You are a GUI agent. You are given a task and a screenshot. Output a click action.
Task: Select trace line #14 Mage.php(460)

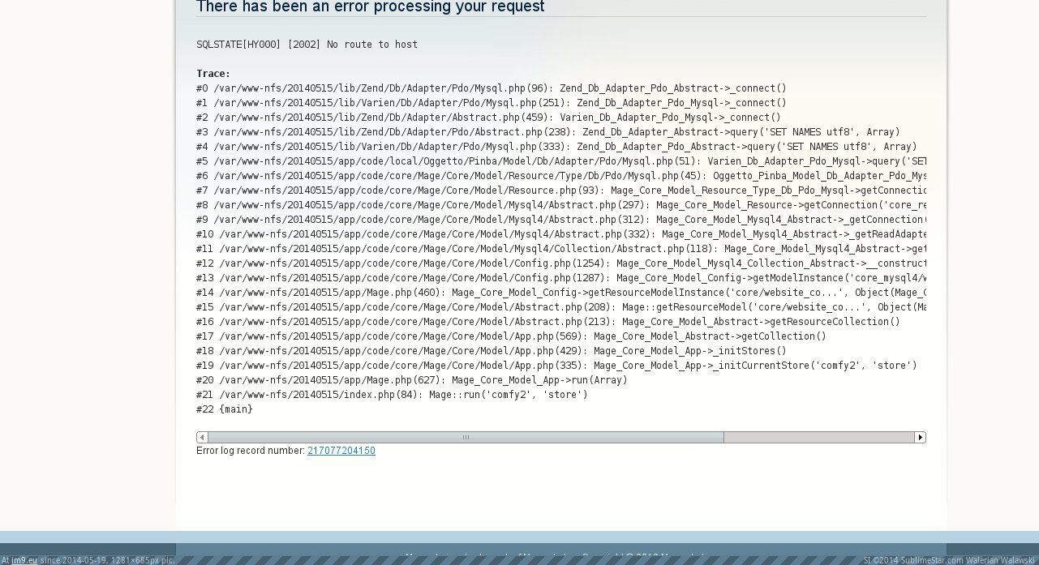[x=561, y=293]
